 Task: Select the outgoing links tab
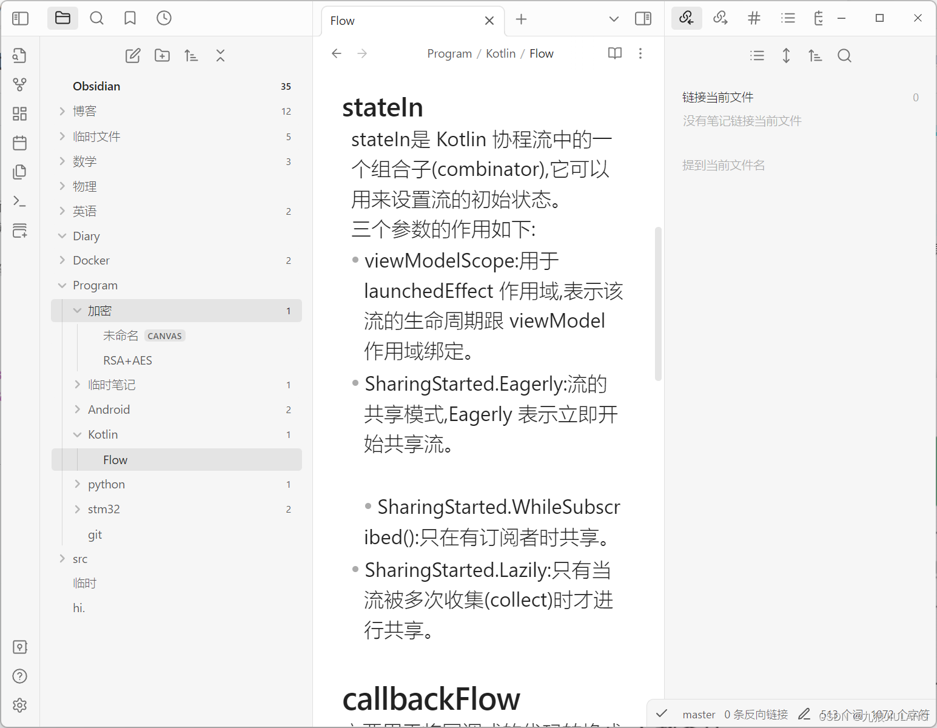point(720,18)
